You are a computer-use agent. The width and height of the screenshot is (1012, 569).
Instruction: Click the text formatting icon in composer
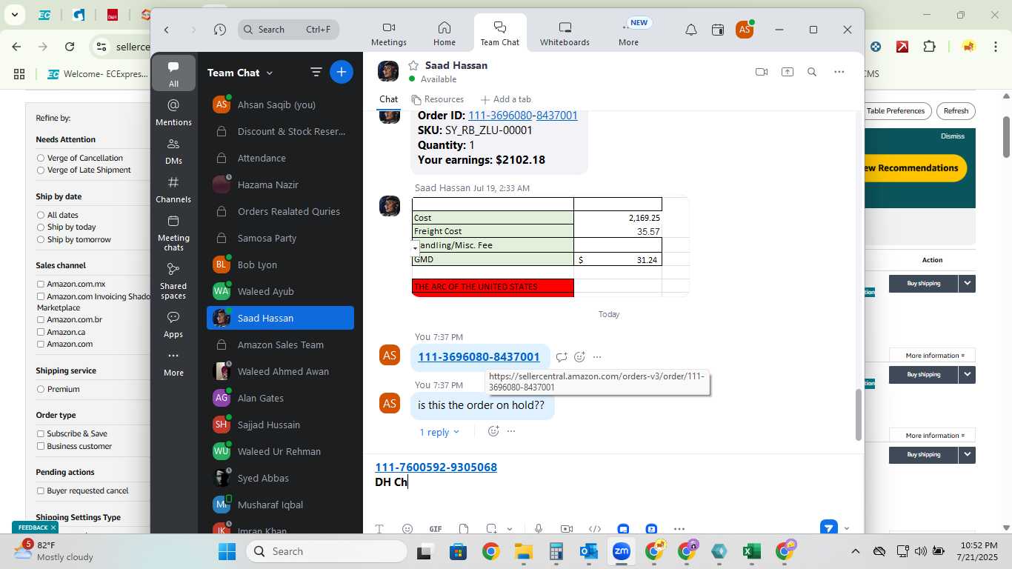coord(379,529)
